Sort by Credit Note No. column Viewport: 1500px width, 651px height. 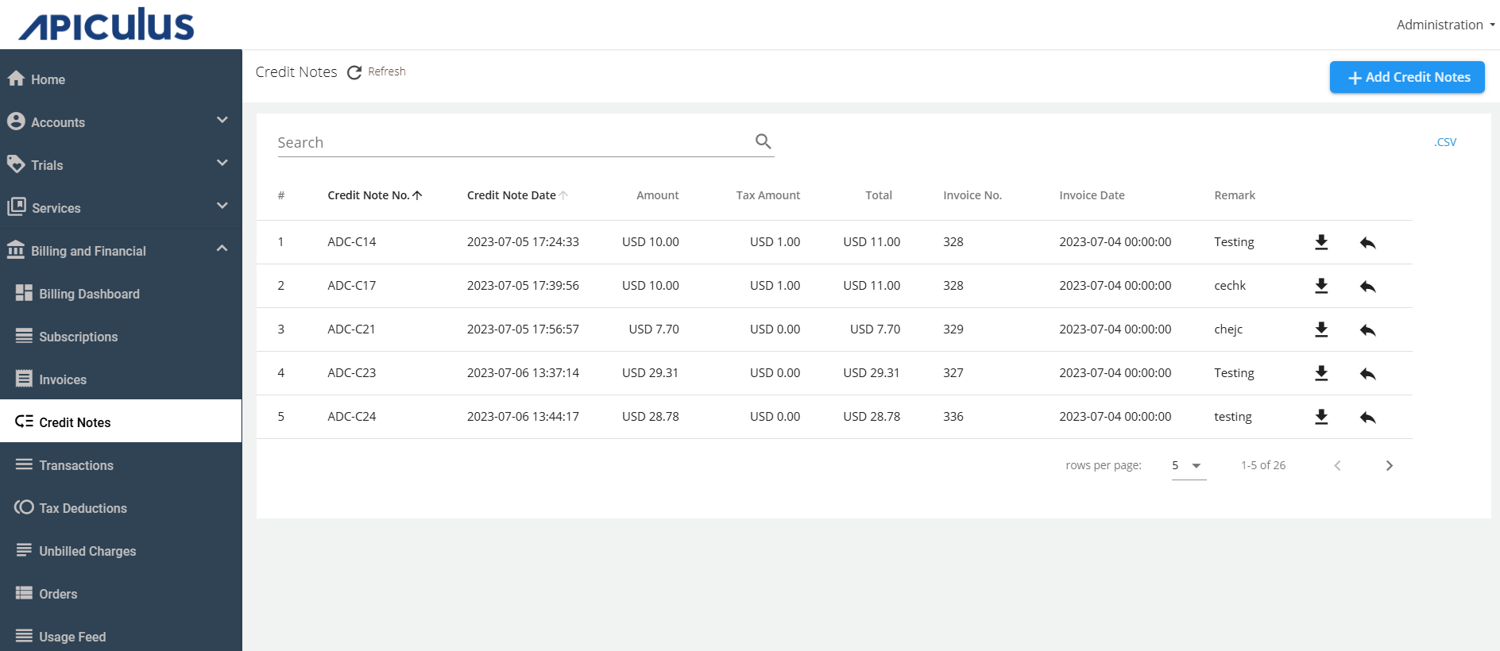[374, 195]
